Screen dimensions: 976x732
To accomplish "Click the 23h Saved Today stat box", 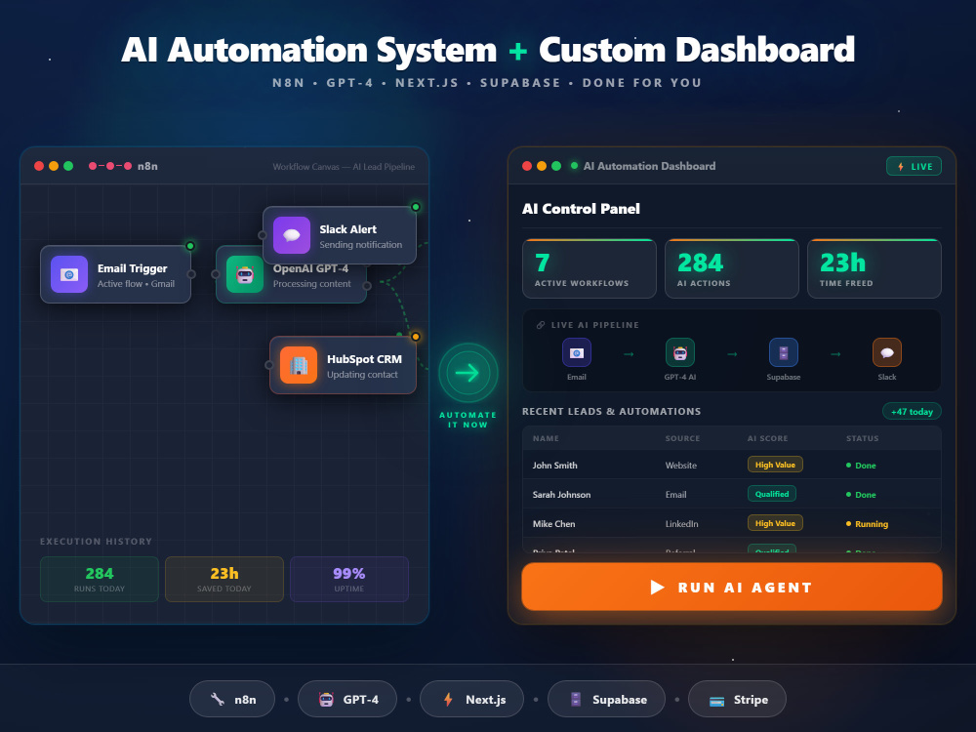I will point(224,579).
